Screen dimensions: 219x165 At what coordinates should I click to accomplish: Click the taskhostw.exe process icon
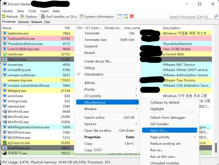point(5,33)
